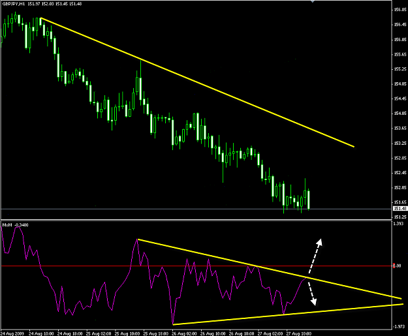Click the 1.393 momentum scale maximum
This screenshot has height=336, width=408.
(399, 224)
